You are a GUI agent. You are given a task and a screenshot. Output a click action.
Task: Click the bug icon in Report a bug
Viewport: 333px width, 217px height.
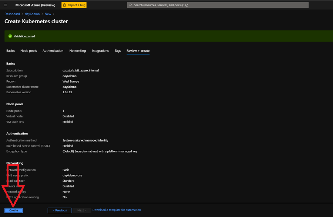[x=65, y=5]
